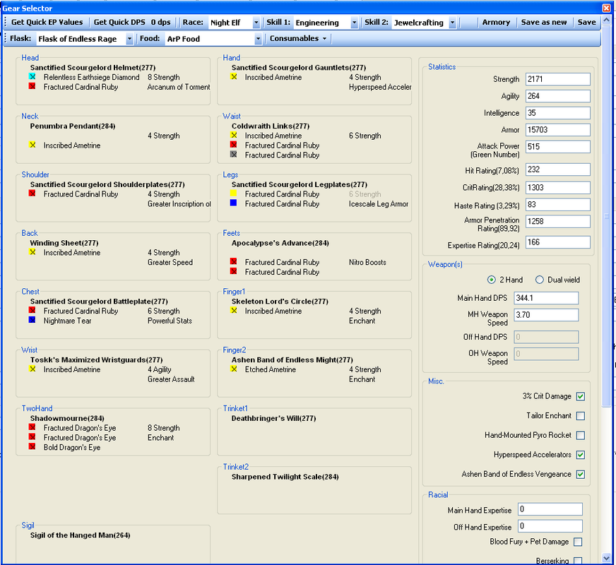Screen dimensions: 616x565
Task: Click Sharpened Twilight Scale(284) trinket name
Action: point(285,477)
